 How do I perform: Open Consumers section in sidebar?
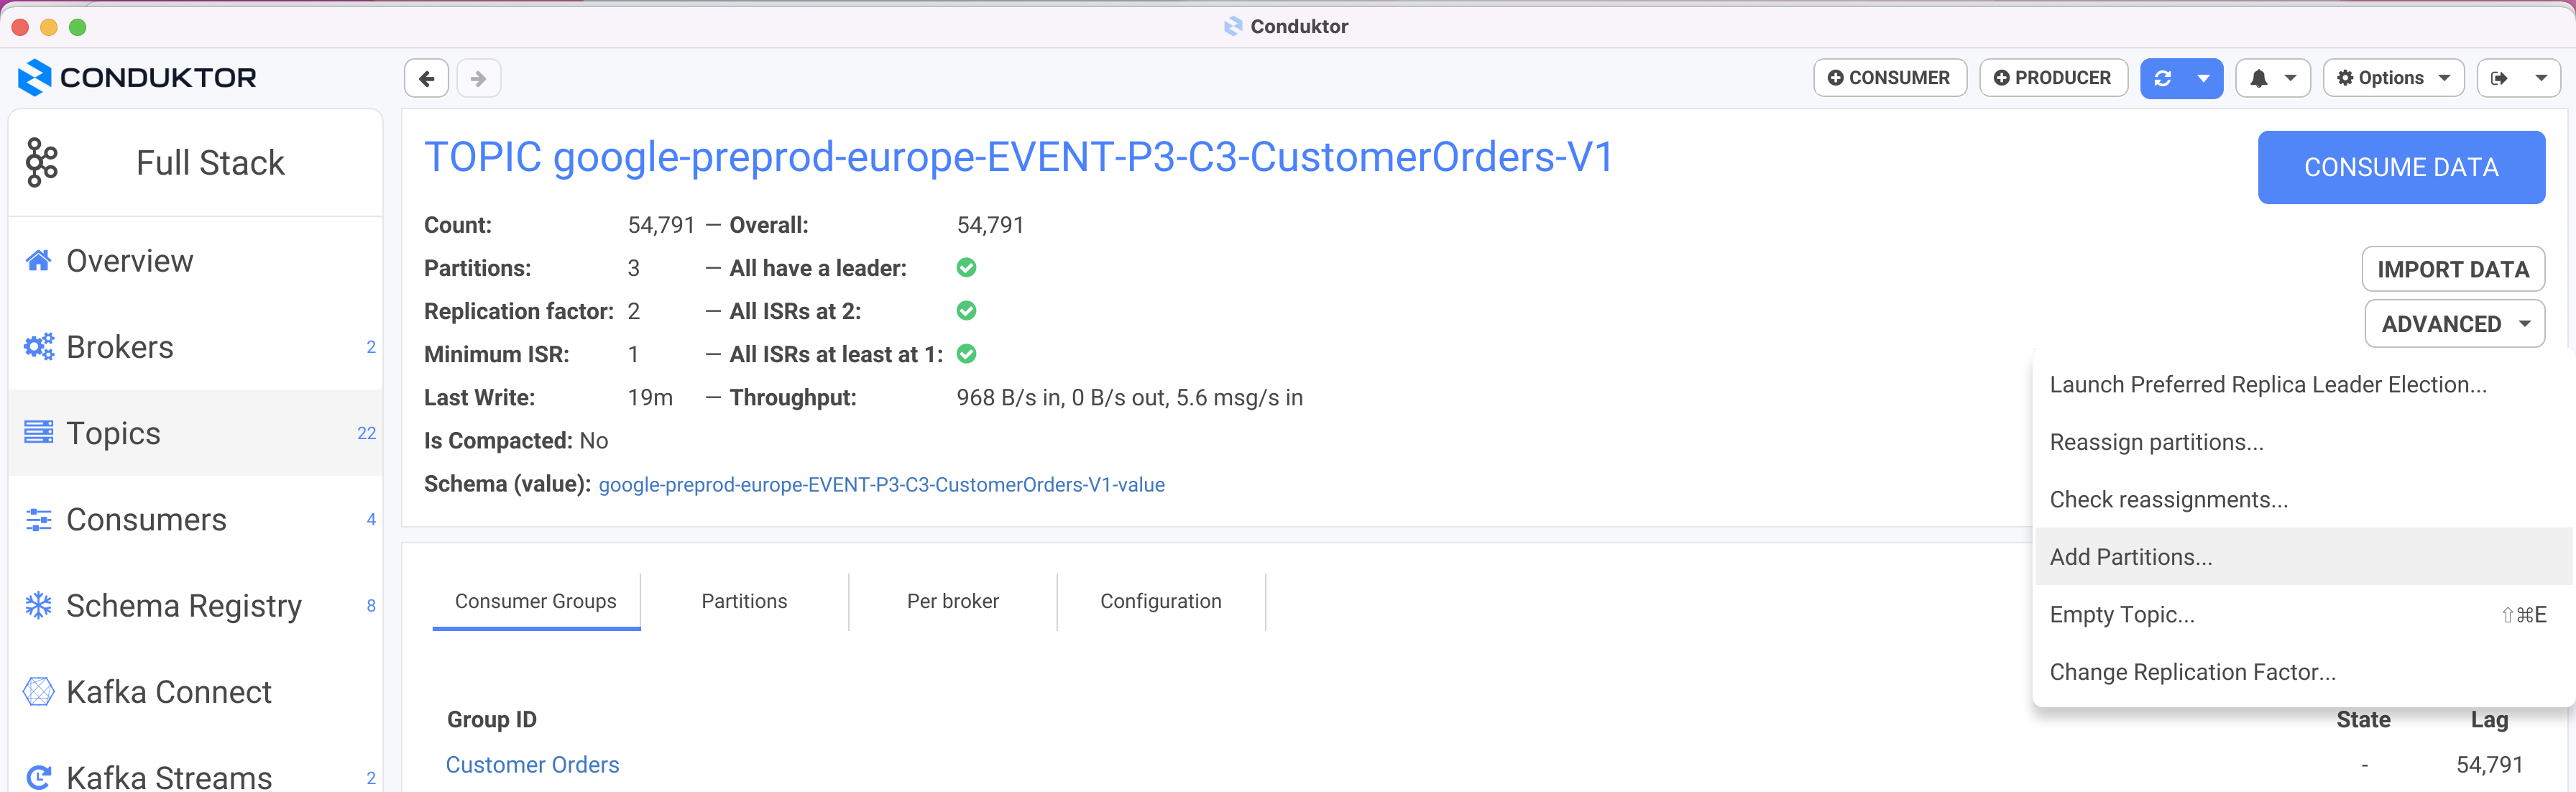pyautogui.click(x=195, y=520)
